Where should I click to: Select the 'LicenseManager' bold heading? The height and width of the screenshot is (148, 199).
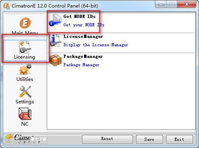click(83, 37)
